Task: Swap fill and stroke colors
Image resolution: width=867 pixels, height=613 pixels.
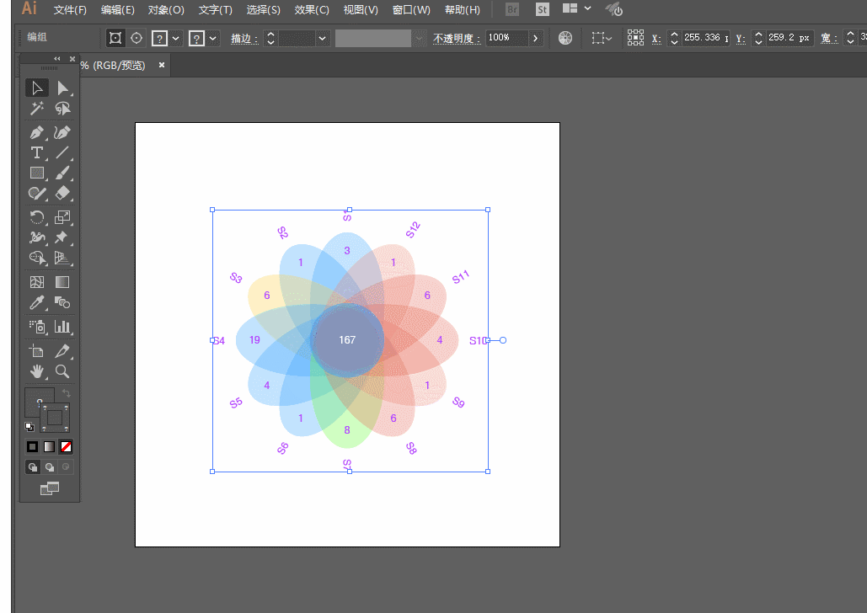Action: tap(66, 393)
